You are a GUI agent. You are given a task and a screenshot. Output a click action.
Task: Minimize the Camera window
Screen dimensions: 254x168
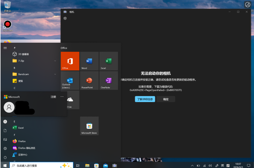coord(229,12)
